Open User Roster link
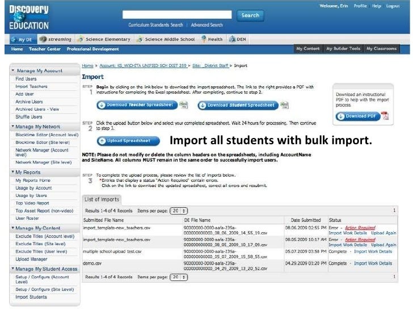Image resolution: width=413 pixels, height=310 pixels. [27, 218]
